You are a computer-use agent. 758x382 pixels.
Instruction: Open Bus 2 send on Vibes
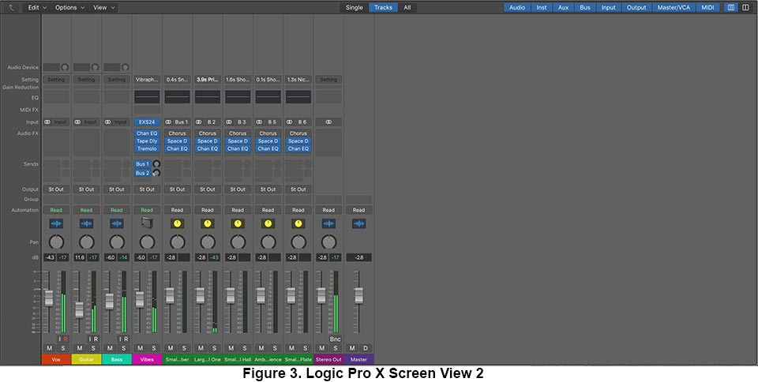(x=143, y=173)
